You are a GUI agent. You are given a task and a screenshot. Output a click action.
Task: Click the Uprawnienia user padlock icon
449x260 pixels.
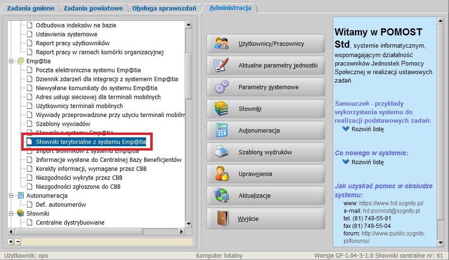[221, 174]
